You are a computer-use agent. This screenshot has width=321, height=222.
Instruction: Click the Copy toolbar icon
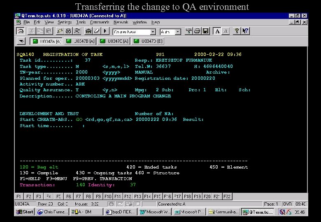(x=40, y=31)
